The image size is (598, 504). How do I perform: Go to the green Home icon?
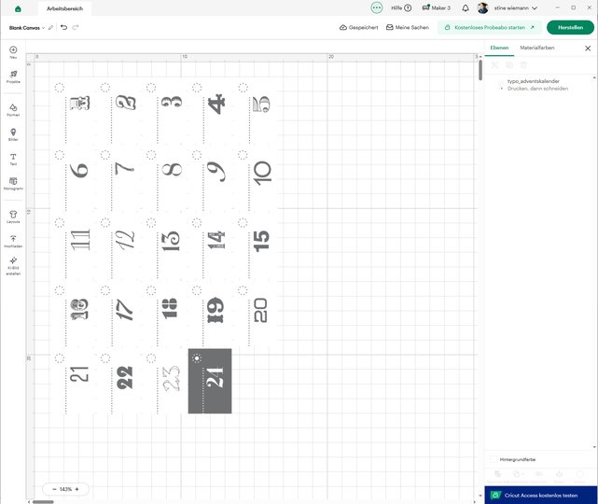click(x=18, y=8)
